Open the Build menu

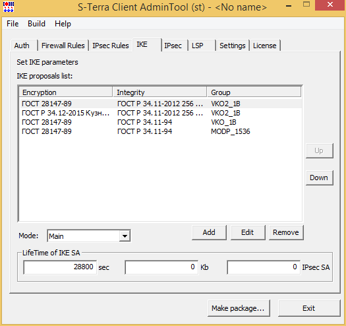click(36, 24)
